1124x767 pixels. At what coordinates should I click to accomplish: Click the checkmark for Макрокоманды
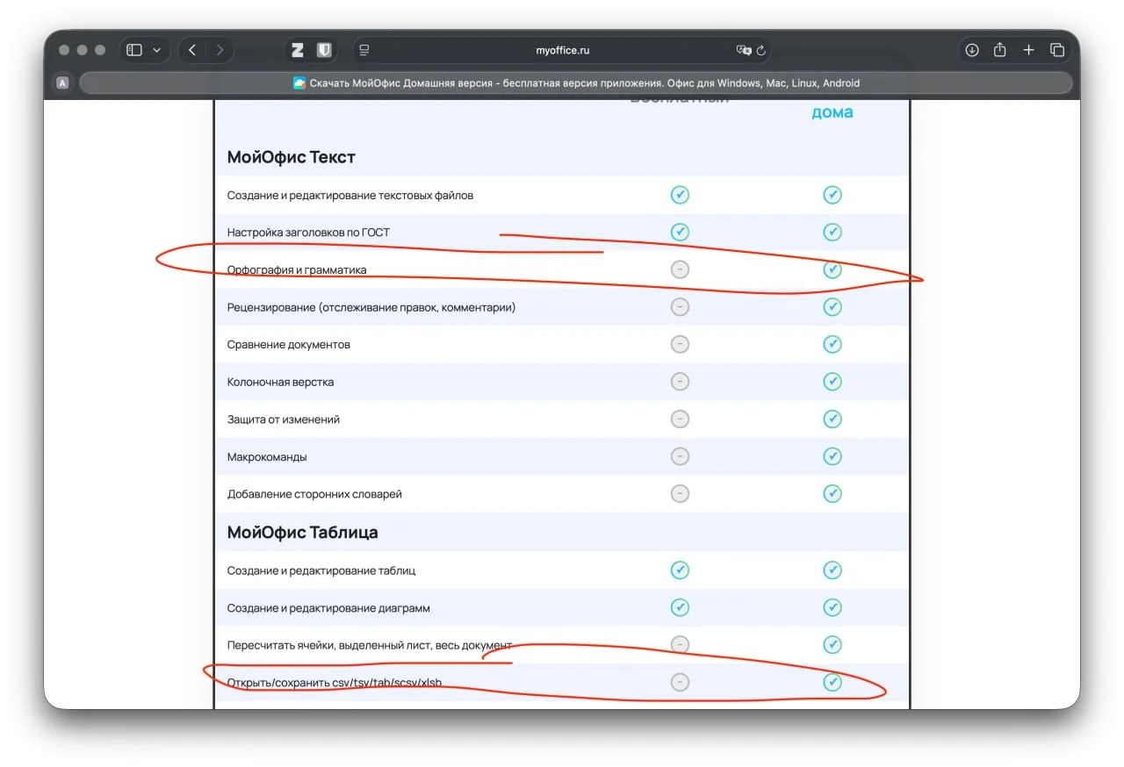[x=832, y=456]
